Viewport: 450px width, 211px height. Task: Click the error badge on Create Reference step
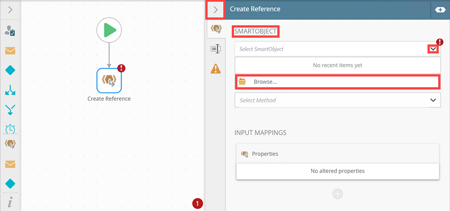(x=121, y=68)
